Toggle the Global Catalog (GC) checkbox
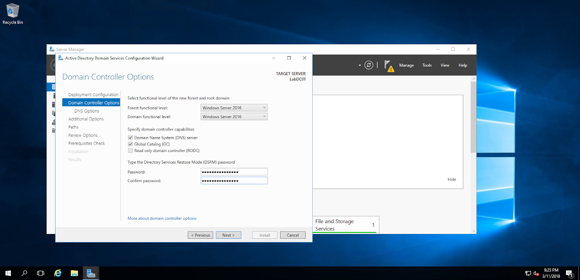Image resolution: width=580 pixels, height=280 pixels. (130, 144)
